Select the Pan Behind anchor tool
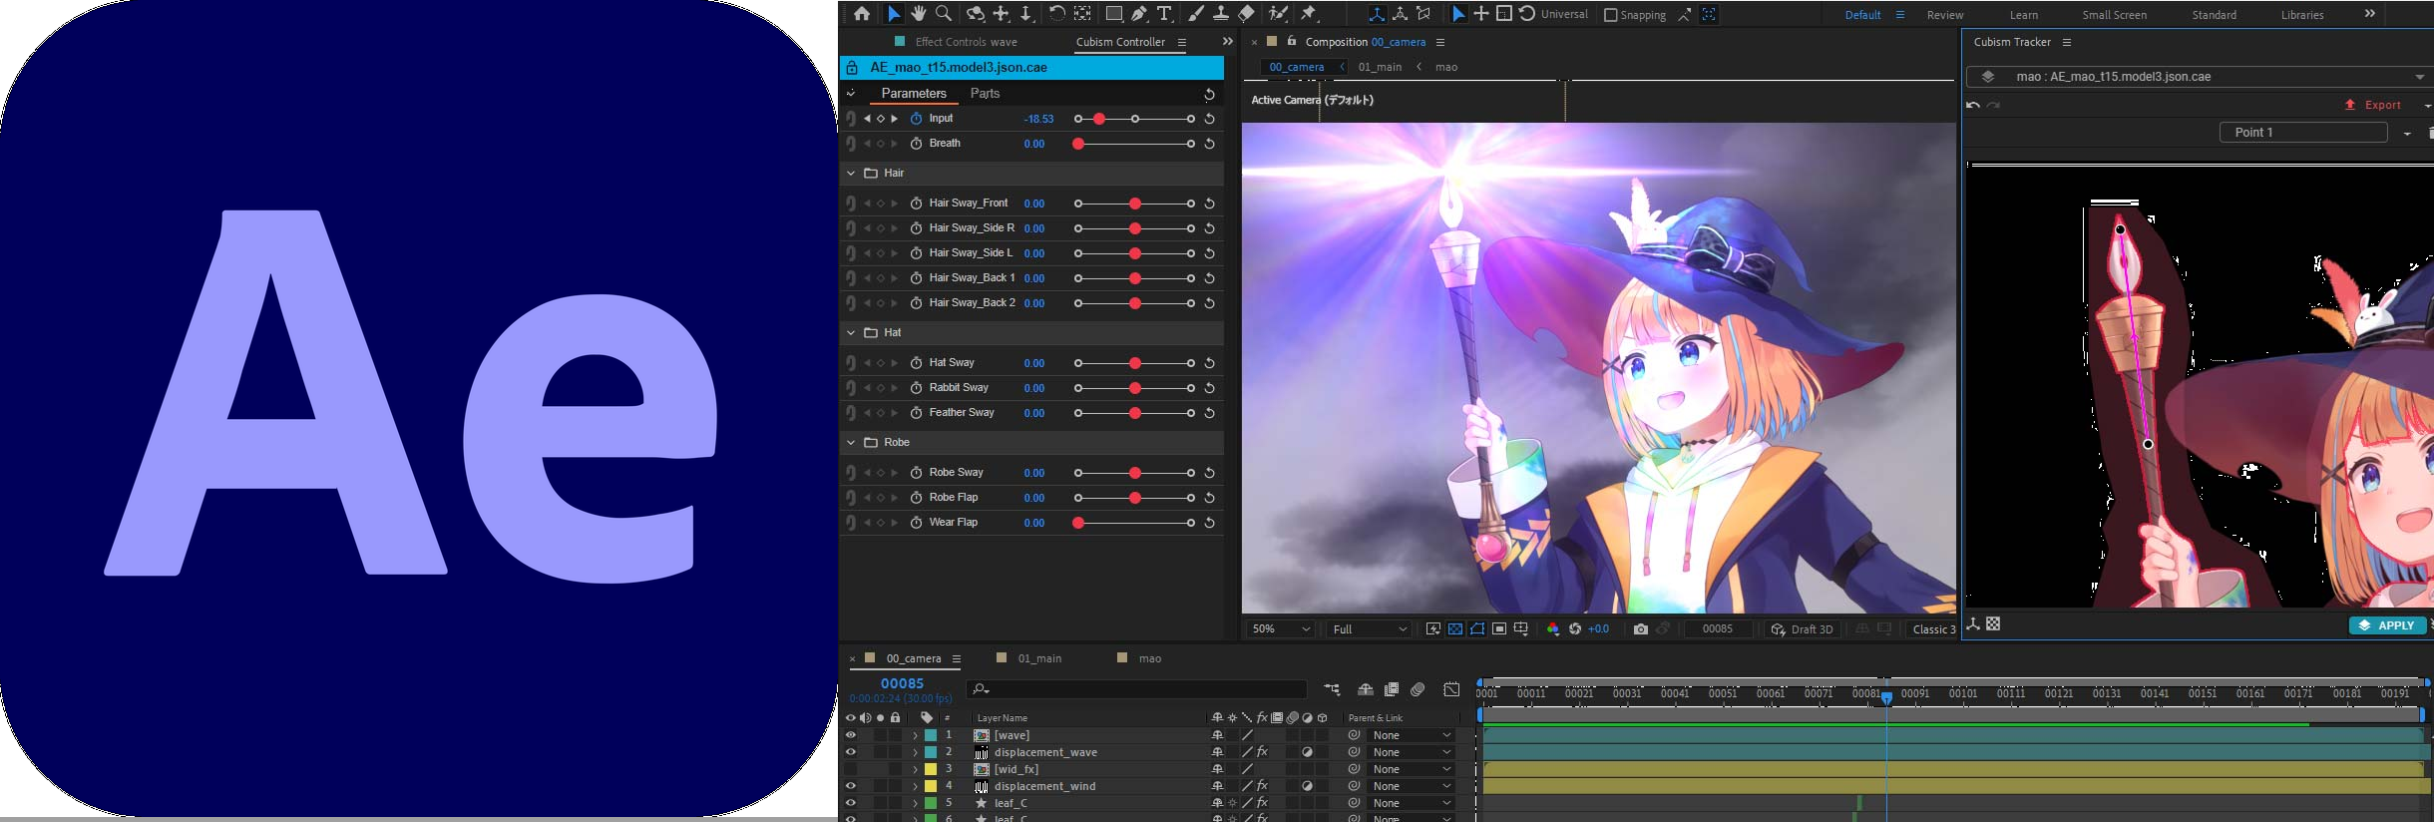Image resolution: width=2434 pixels, height=822 pixels. pos(1082,14)
